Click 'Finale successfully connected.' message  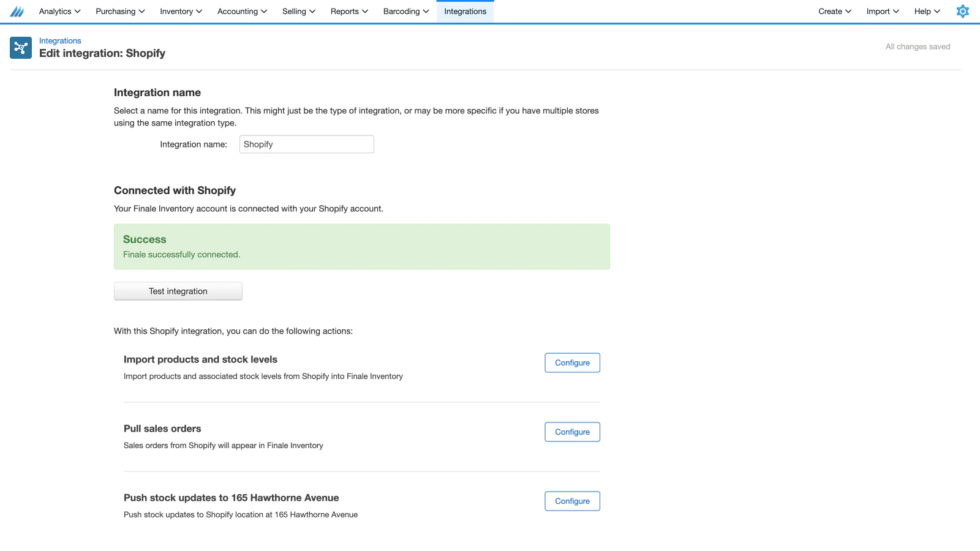point(181,255)
